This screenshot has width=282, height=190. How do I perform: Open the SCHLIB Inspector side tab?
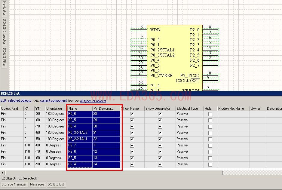point(4,31)
